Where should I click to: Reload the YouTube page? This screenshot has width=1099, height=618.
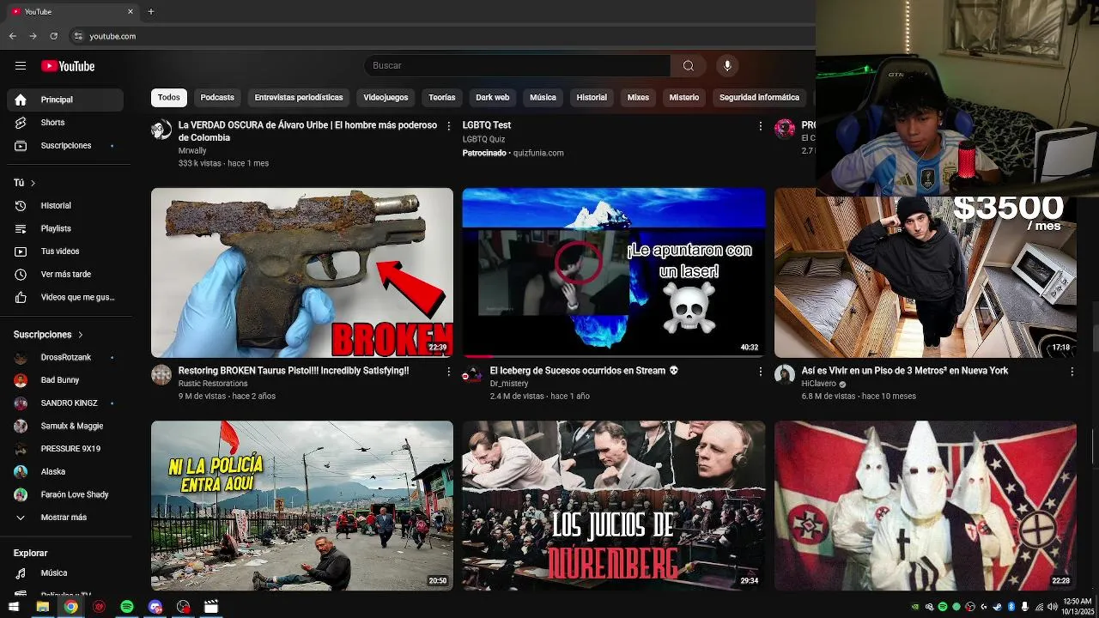click(x=53, y=36)
